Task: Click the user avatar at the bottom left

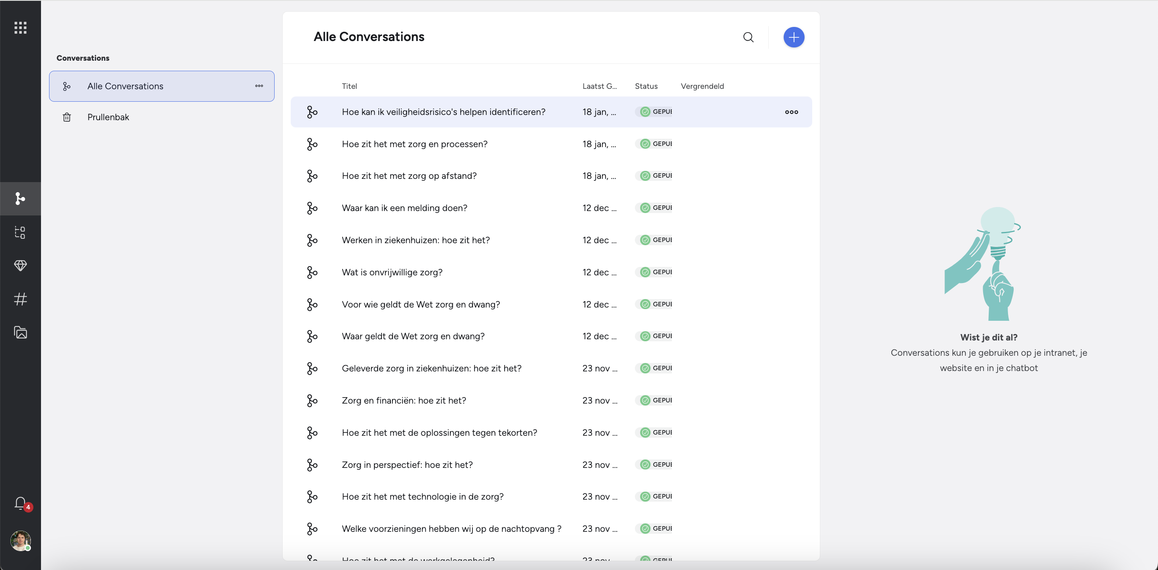Action: point(21,541)
